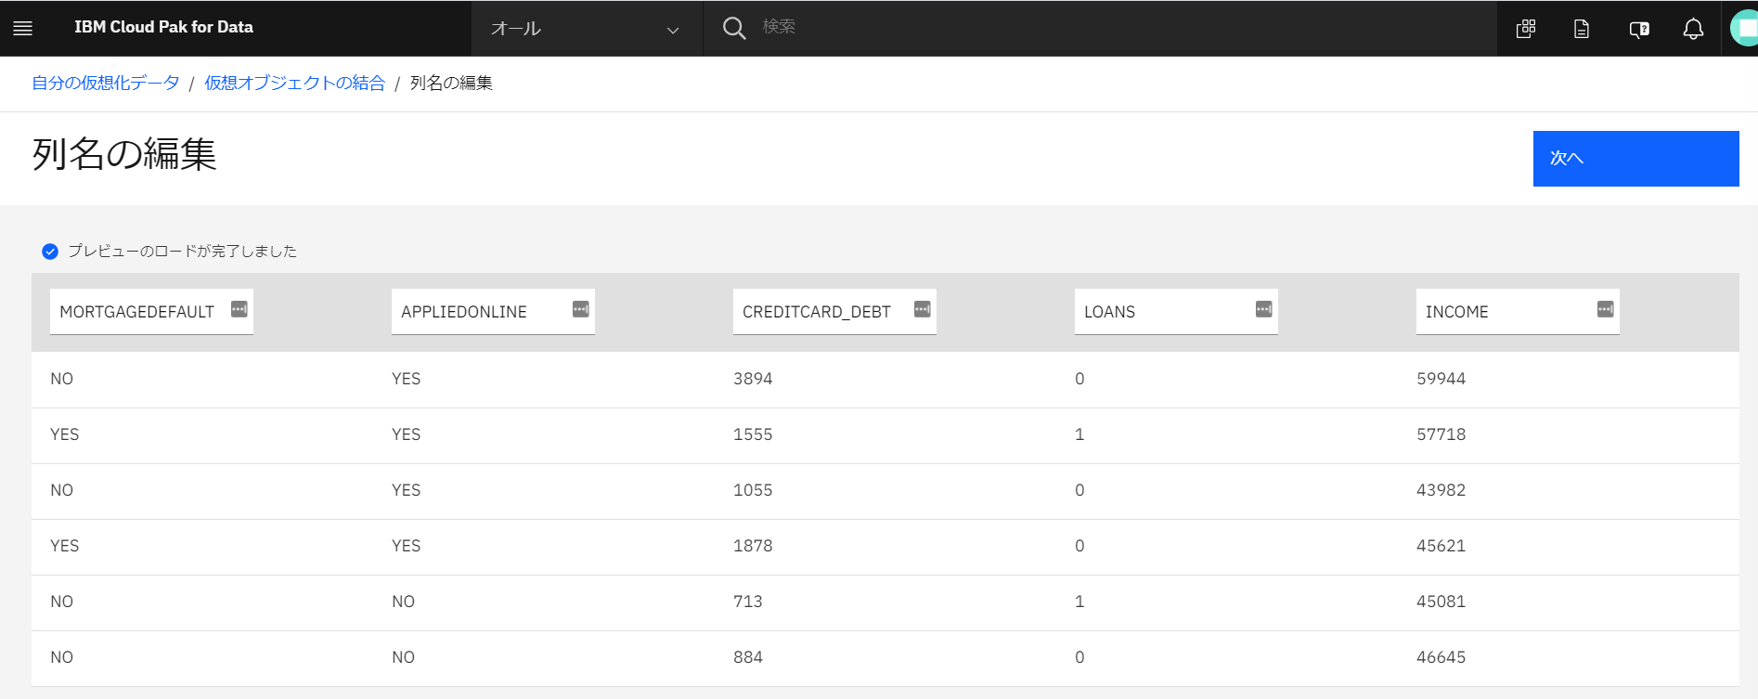Click edit icon in INCOME column field
This screenshot has height=699, width=1758.
(x=1605, y=309)
